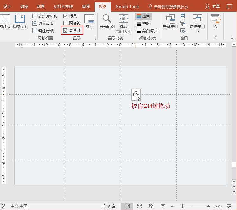
Task: Select Grayscale (灰度) color mode
Action: [143, 23]
